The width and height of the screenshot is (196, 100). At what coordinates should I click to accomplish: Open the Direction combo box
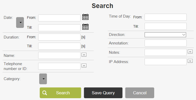[x=165, y=35]
